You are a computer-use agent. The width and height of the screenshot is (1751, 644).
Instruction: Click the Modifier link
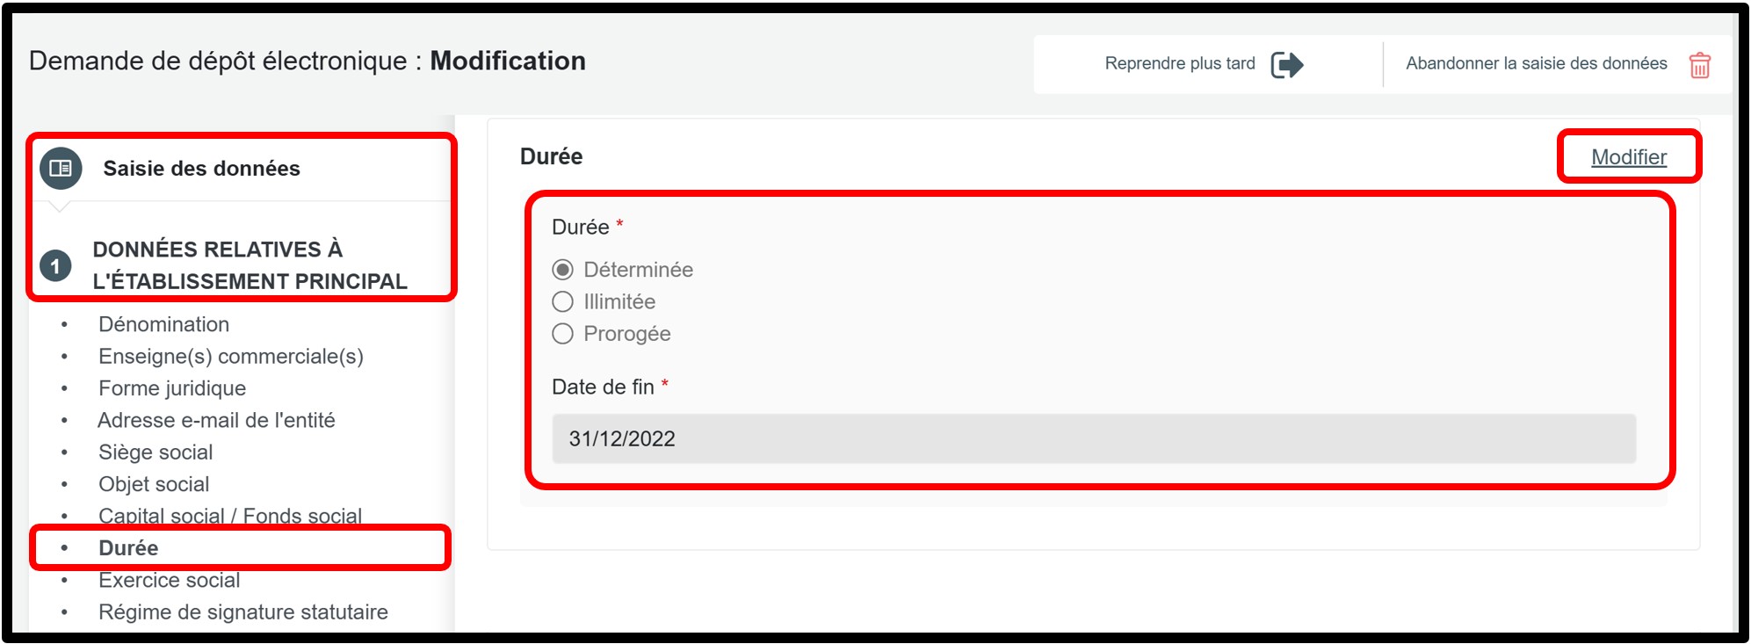coord(1628,157)
